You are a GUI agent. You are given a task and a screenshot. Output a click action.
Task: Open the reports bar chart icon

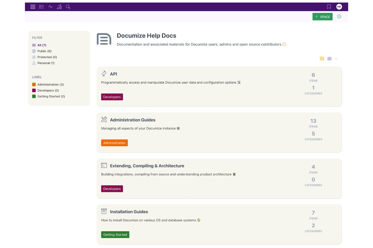pos(59,7)
